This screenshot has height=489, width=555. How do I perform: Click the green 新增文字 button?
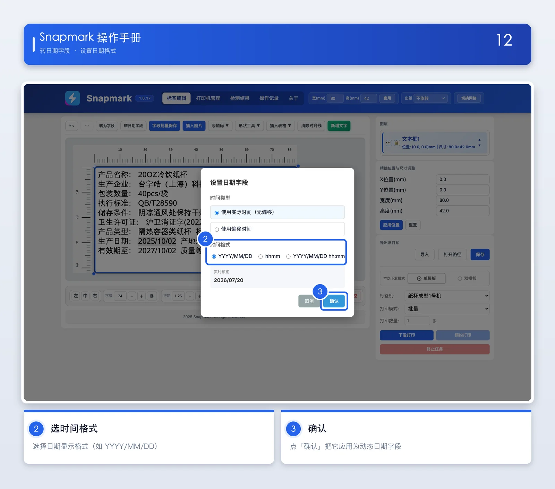tap(339, 126)
